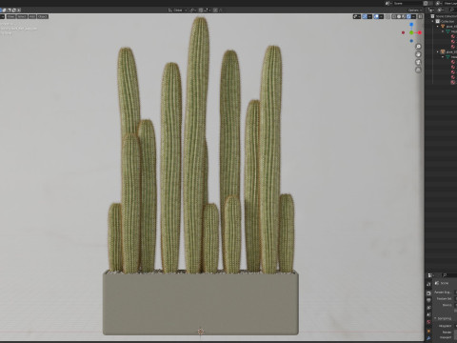The height and width of the screenshot is (343, 457).
Task: Toggle proportional editing icon
Action: tap(215, 10)
